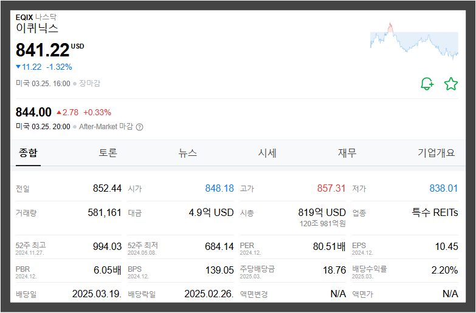Click the 업종 value 특수 REITs
476x313 pixels.
pyautogui.click(x=435, y=212)
